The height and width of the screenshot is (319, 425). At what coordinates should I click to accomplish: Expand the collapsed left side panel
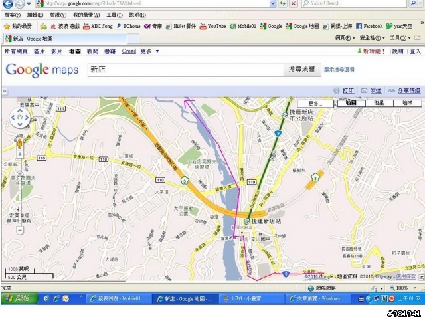(5, 91)
